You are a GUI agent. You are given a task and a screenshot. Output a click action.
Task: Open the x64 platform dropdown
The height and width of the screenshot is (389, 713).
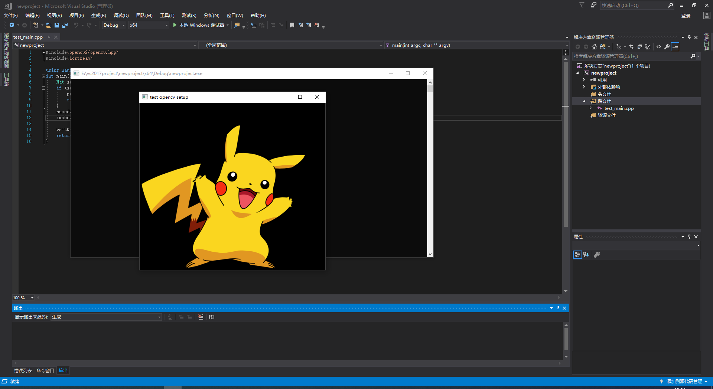click(x=149, y=25)
